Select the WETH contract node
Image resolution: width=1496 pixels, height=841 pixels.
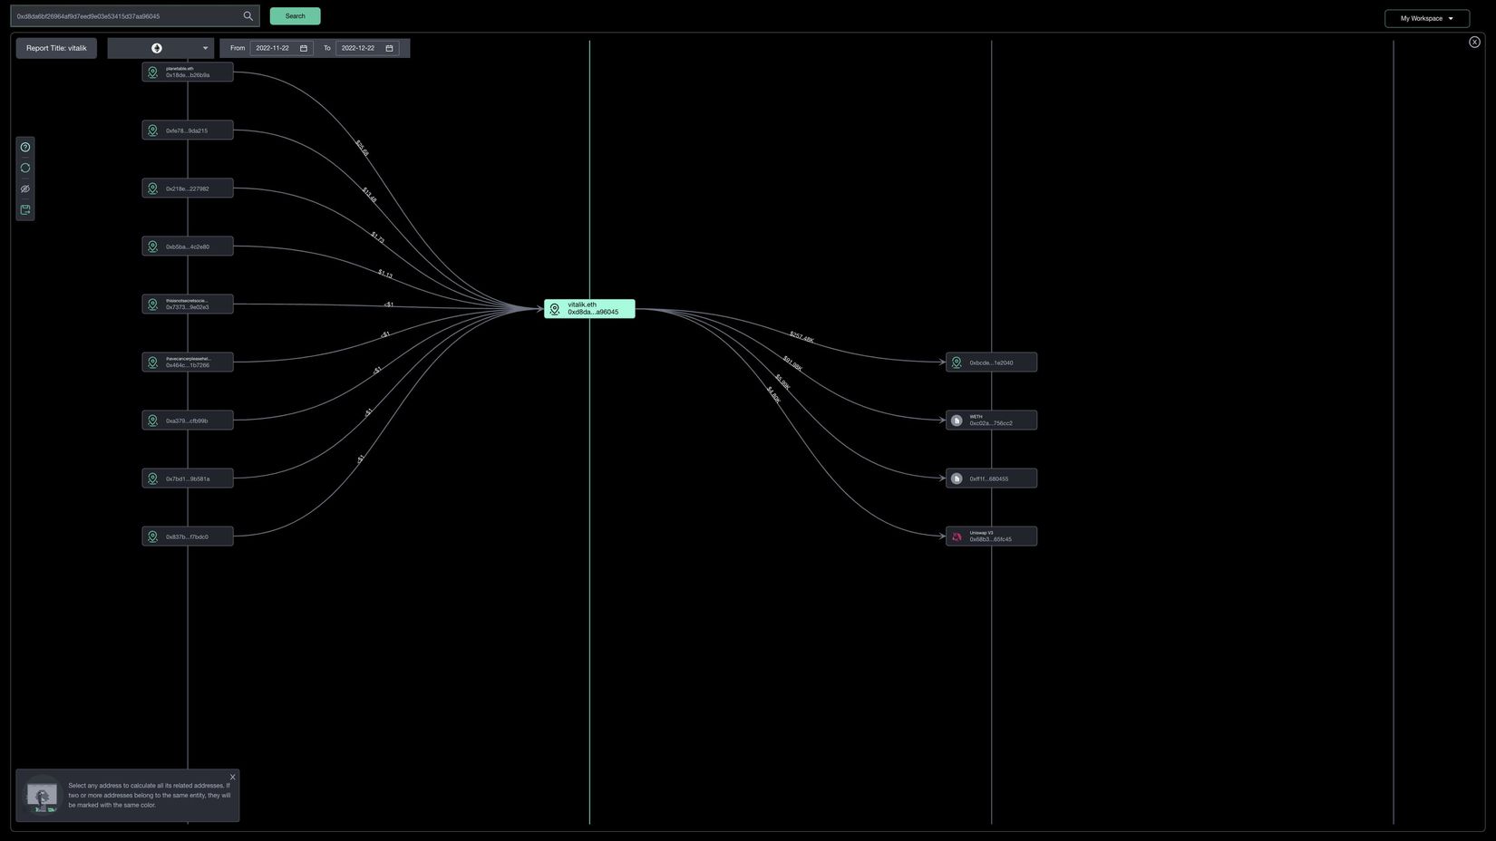tap(991, 420)
